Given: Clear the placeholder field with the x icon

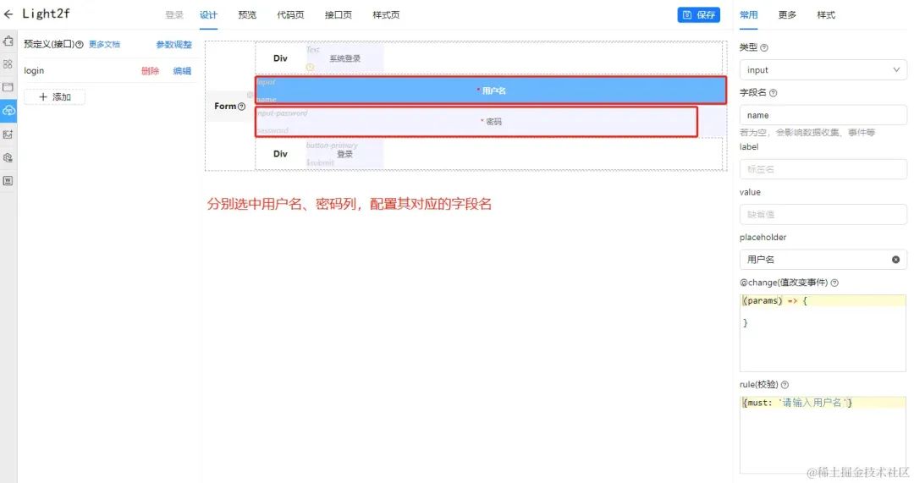Looking at the screenshot, I should (x=895, y=260).
